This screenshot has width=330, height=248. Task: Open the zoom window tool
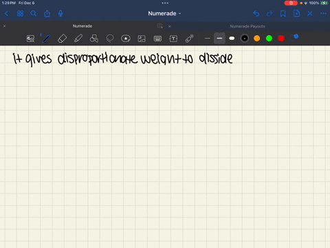pyautogui.click(x=30, y=39)
